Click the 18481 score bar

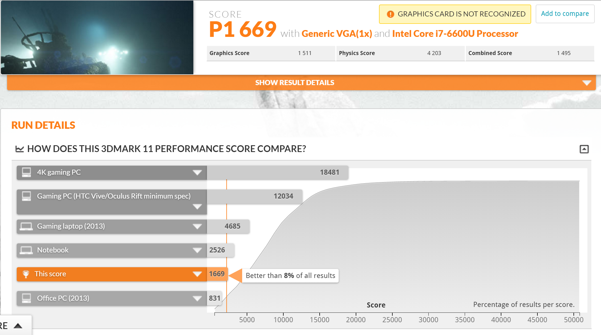pyautogui.click(x=278, y=172)
